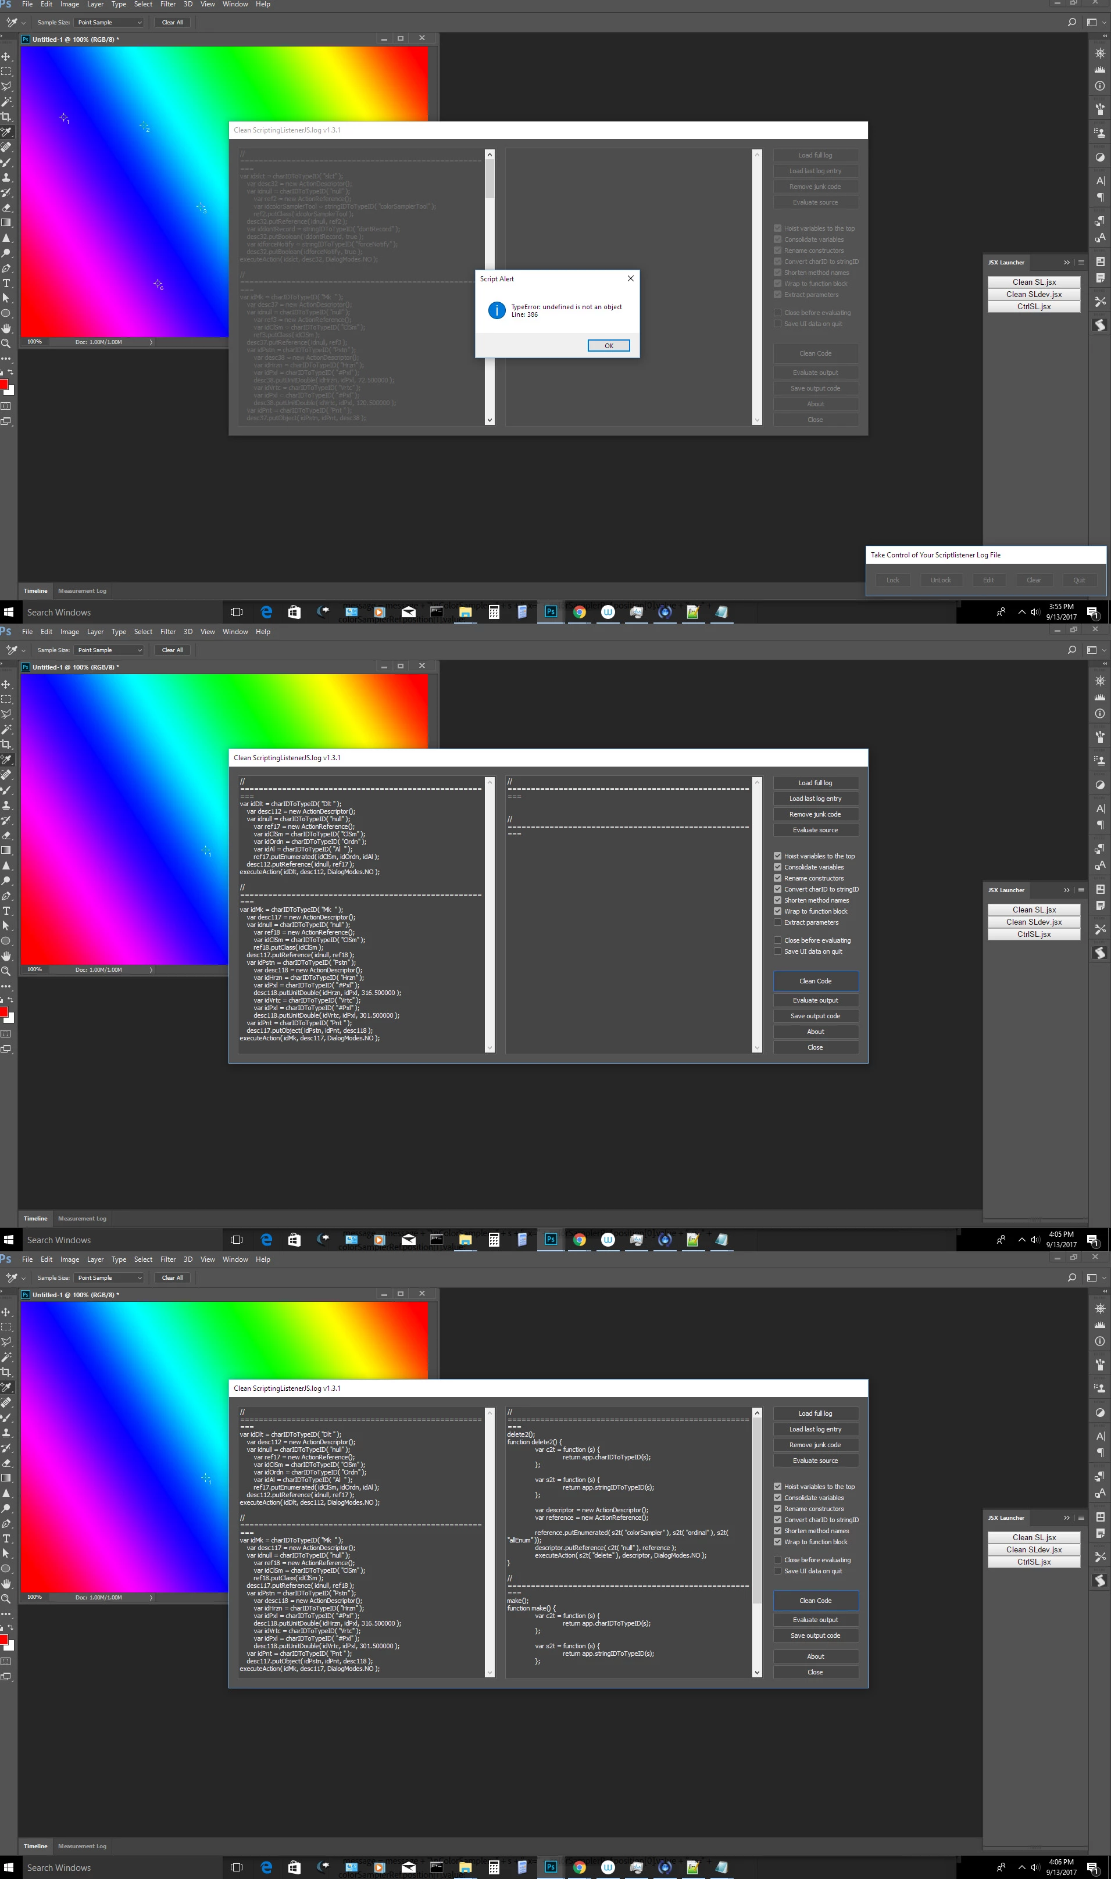The image size is (1111, 1879).
Task: Check Save UI data on quit, middle screenshot
Action: 777,952
